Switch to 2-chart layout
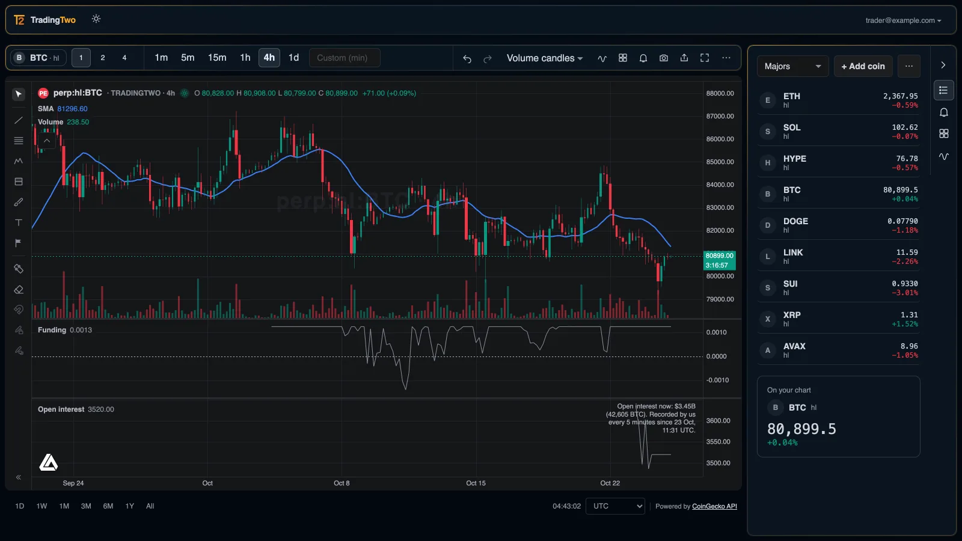Screen dimensions: 962x541 click(x=103, y=58)
